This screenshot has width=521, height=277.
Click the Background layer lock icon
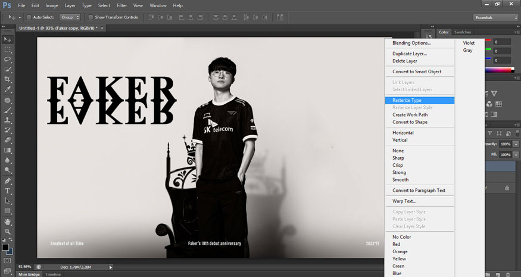point(507,188)
